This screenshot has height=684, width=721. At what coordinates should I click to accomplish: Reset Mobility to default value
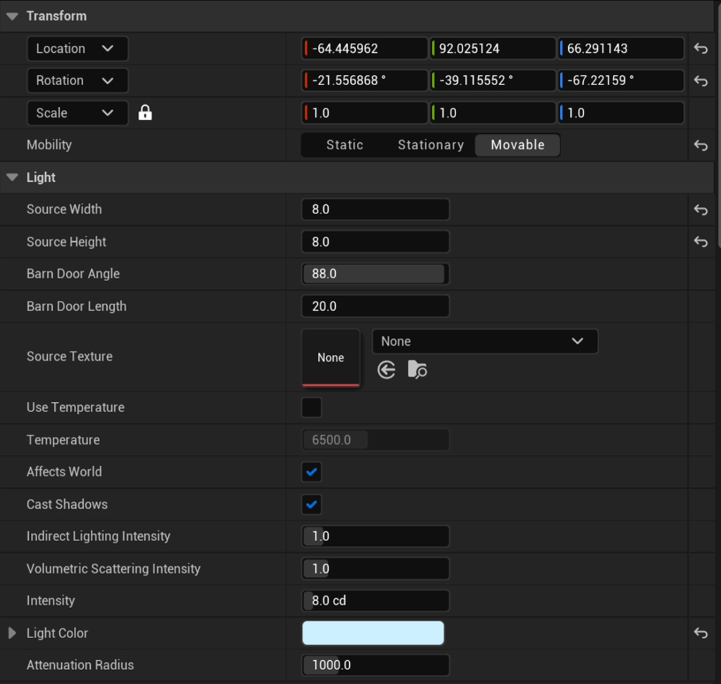point(701,145)
